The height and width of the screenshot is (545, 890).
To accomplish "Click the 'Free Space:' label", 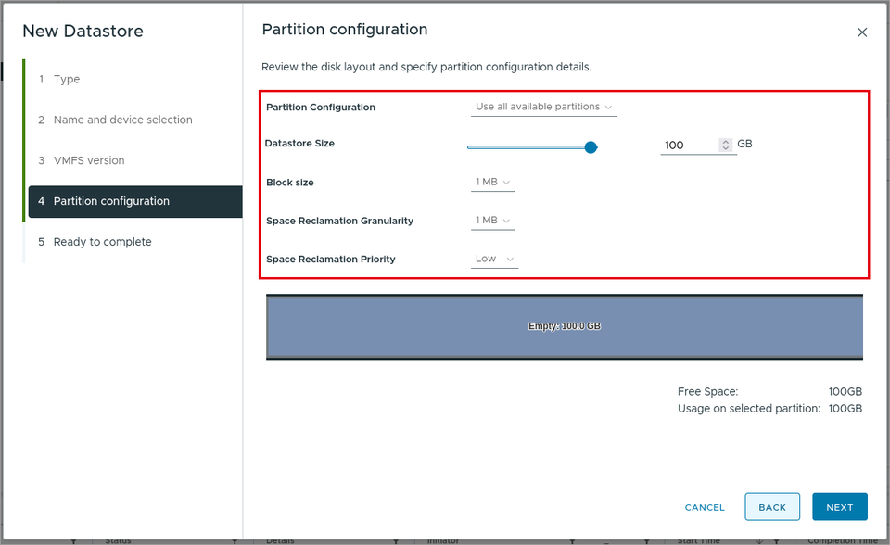I will (707, 392).
